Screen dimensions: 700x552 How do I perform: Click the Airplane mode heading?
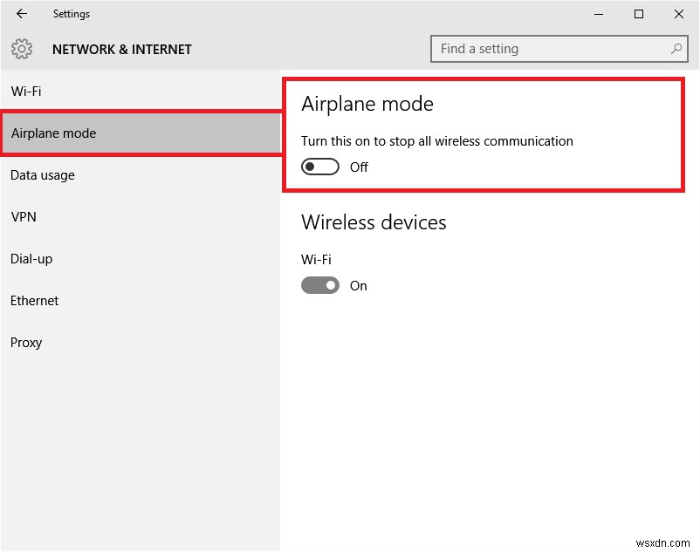point(367,104)
